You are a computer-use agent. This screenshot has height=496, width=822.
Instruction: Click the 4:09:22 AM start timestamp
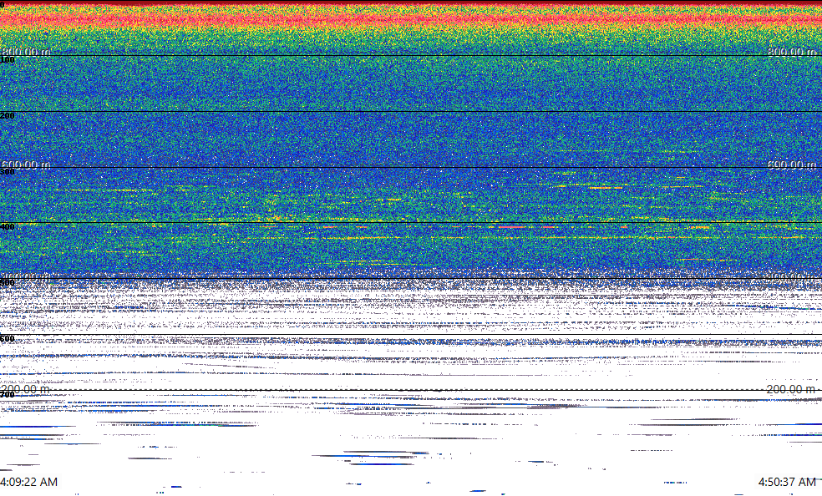point(29,482)
